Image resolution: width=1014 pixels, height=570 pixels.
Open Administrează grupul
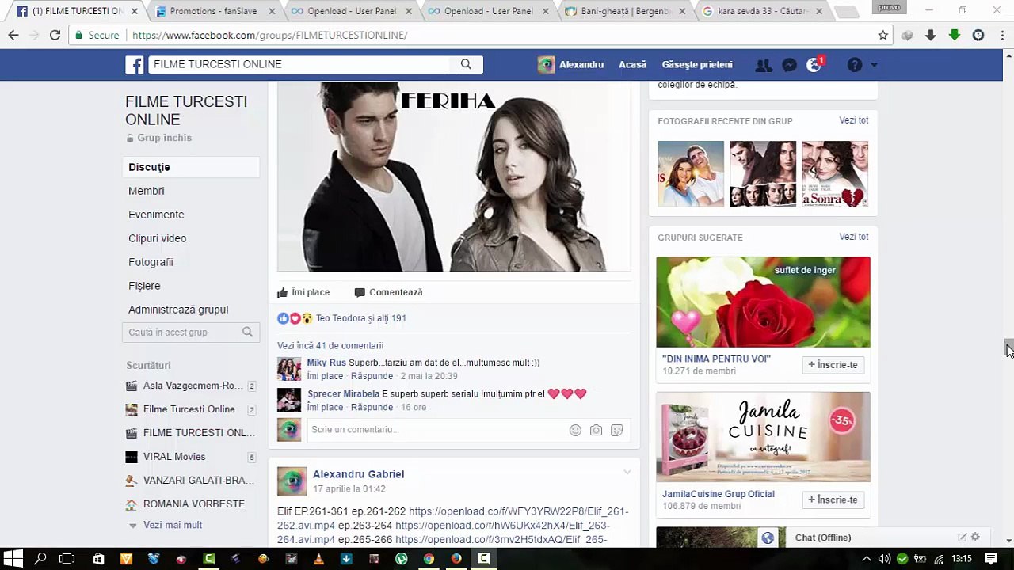(x=178, y=310)
